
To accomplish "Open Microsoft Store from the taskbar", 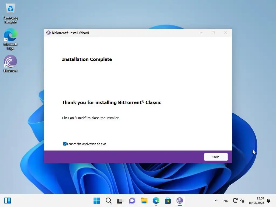I will pos(168,201).
